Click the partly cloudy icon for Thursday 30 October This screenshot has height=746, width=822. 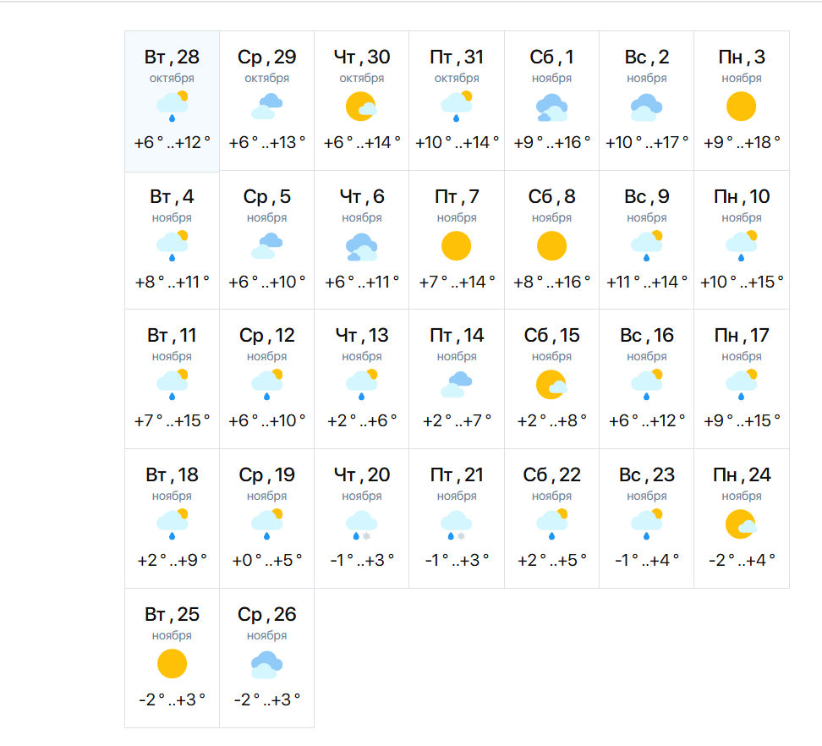click(x=362, y=107)
